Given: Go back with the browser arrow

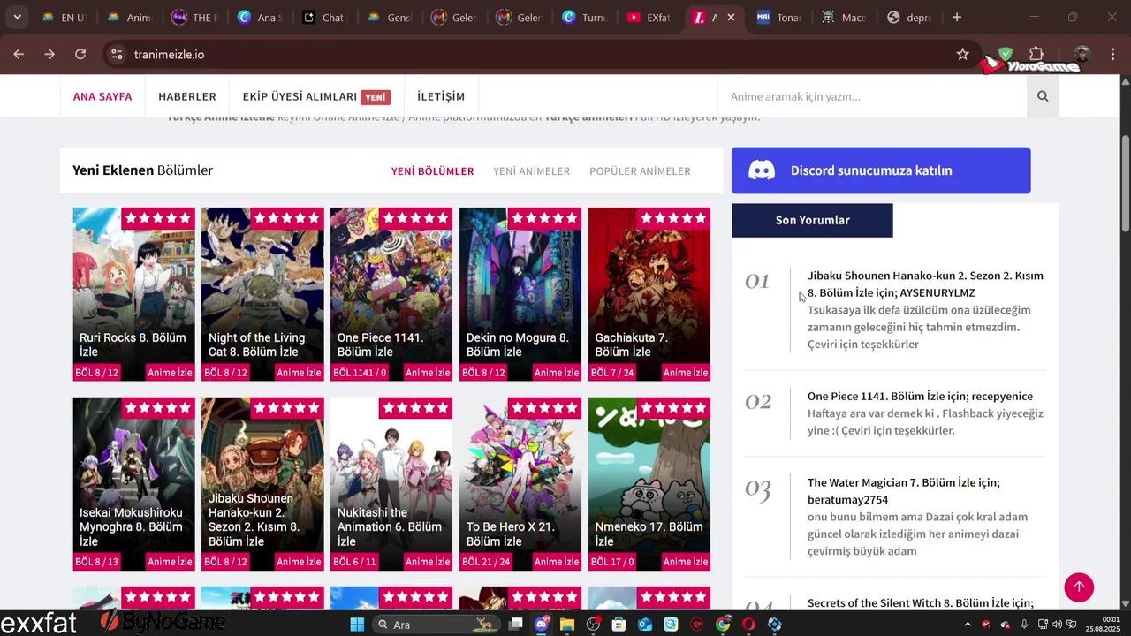Looking at the screenshot, I should (19, 54).
